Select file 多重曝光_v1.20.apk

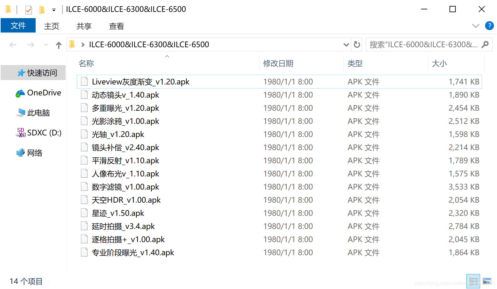279,108
